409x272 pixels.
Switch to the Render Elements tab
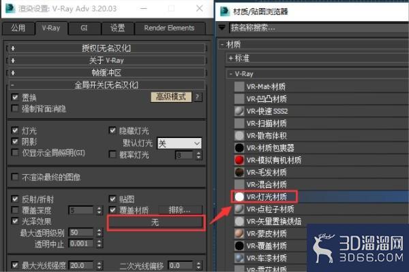pyautogui.click(x=170, y=28)
